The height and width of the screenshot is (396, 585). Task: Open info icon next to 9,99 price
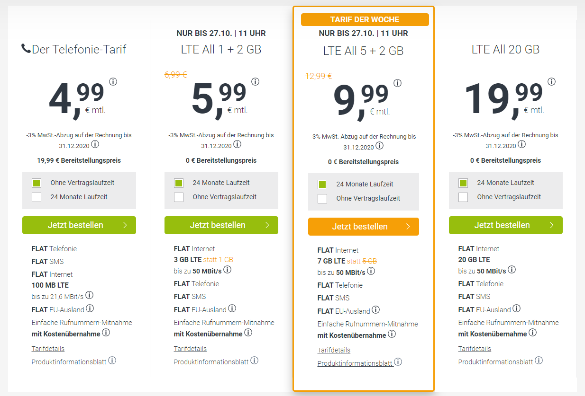pos(397,83)
